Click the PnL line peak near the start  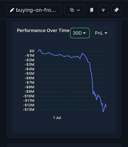point(40,50)
